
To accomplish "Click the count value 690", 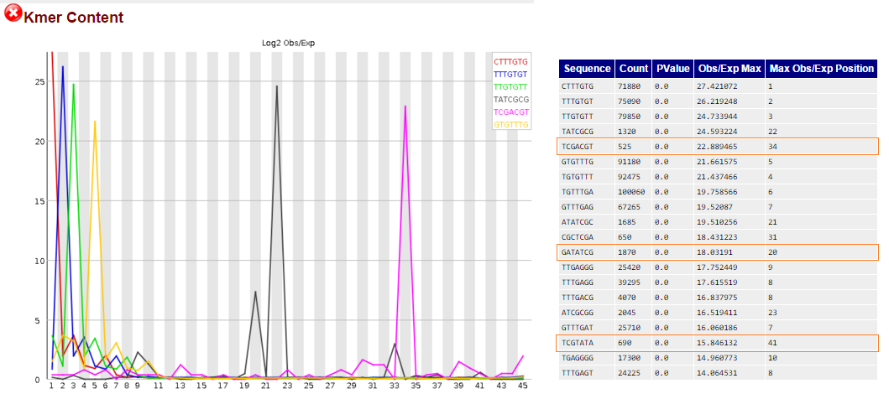I will point(625,343).
